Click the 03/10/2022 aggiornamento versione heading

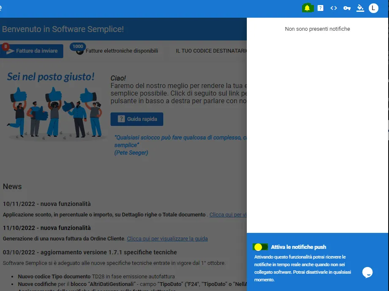coord(90,252)
